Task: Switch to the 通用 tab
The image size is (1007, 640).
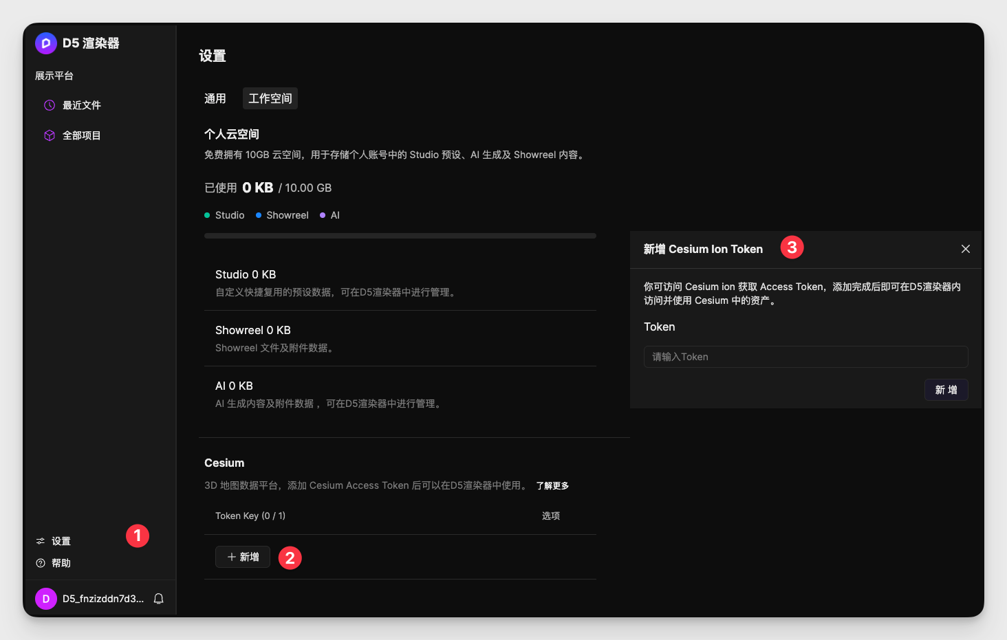Action: tap(215, 98)
